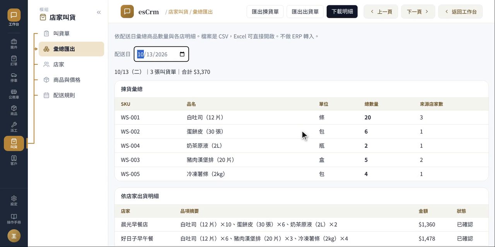Open 客戶 contact icon
The height and width of the screenshot is (247, 495).
pyautogui.click(x=14, y=160)
